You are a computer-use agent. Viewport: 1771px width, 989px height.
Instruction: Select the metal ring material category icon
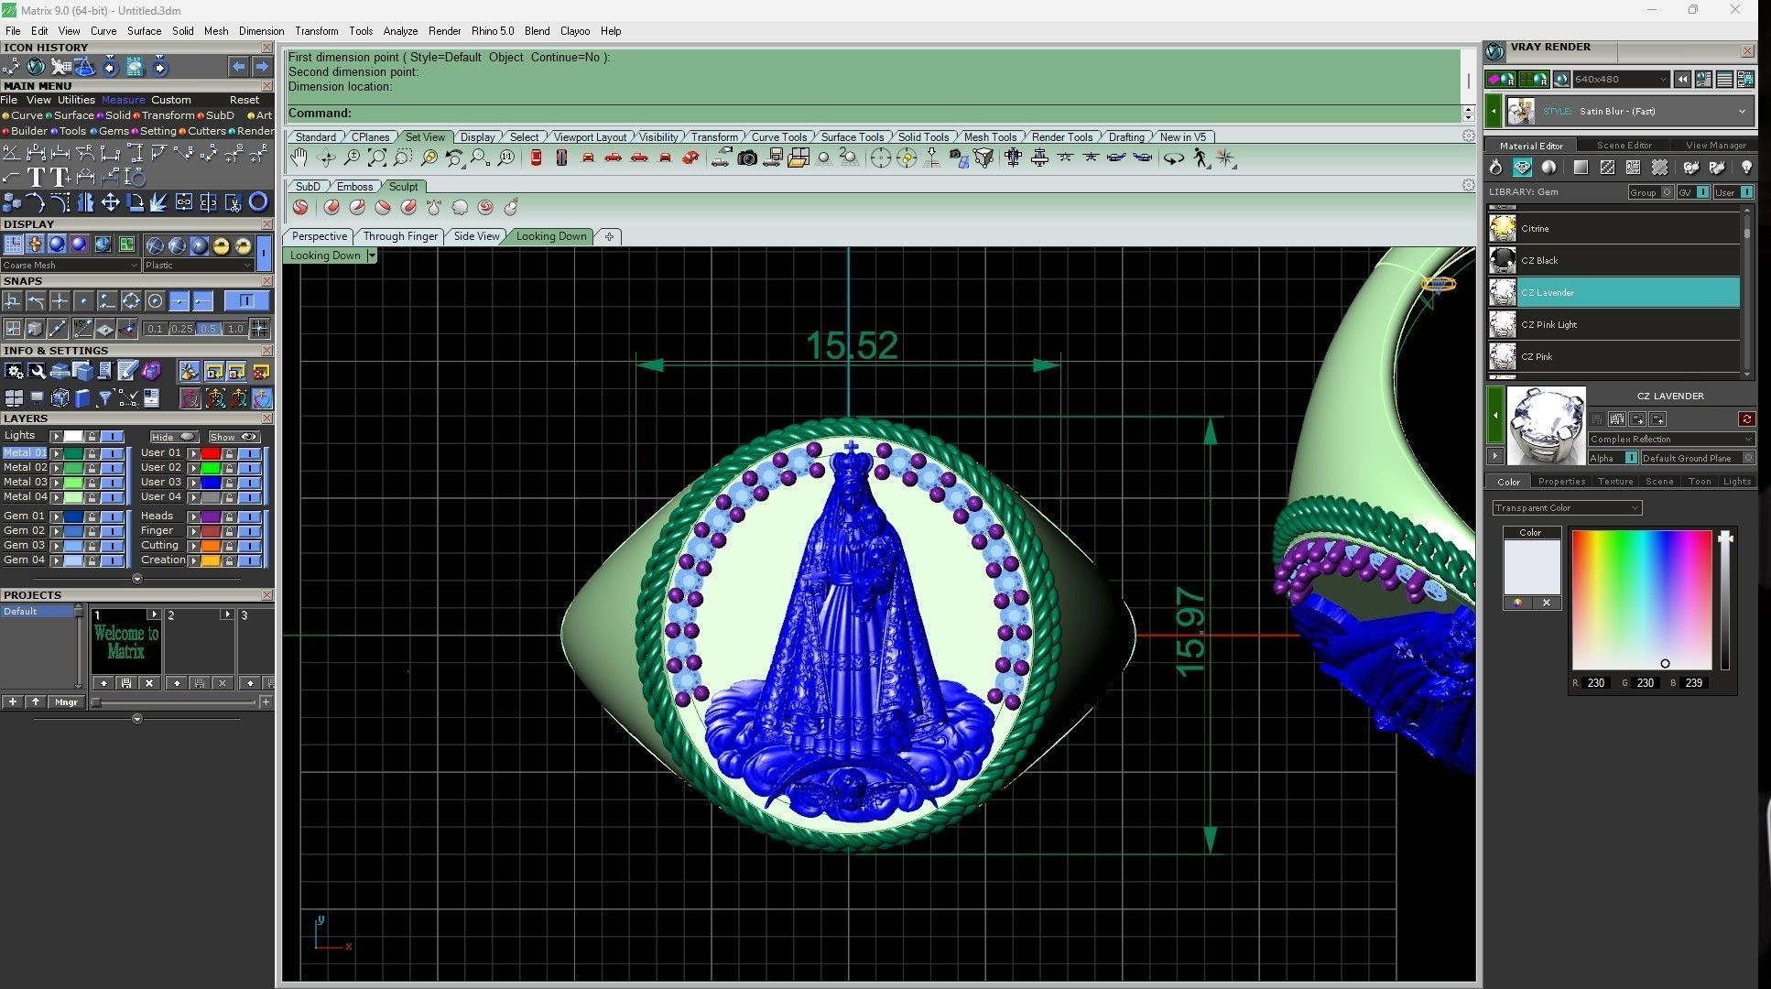tap(1495, 168)
